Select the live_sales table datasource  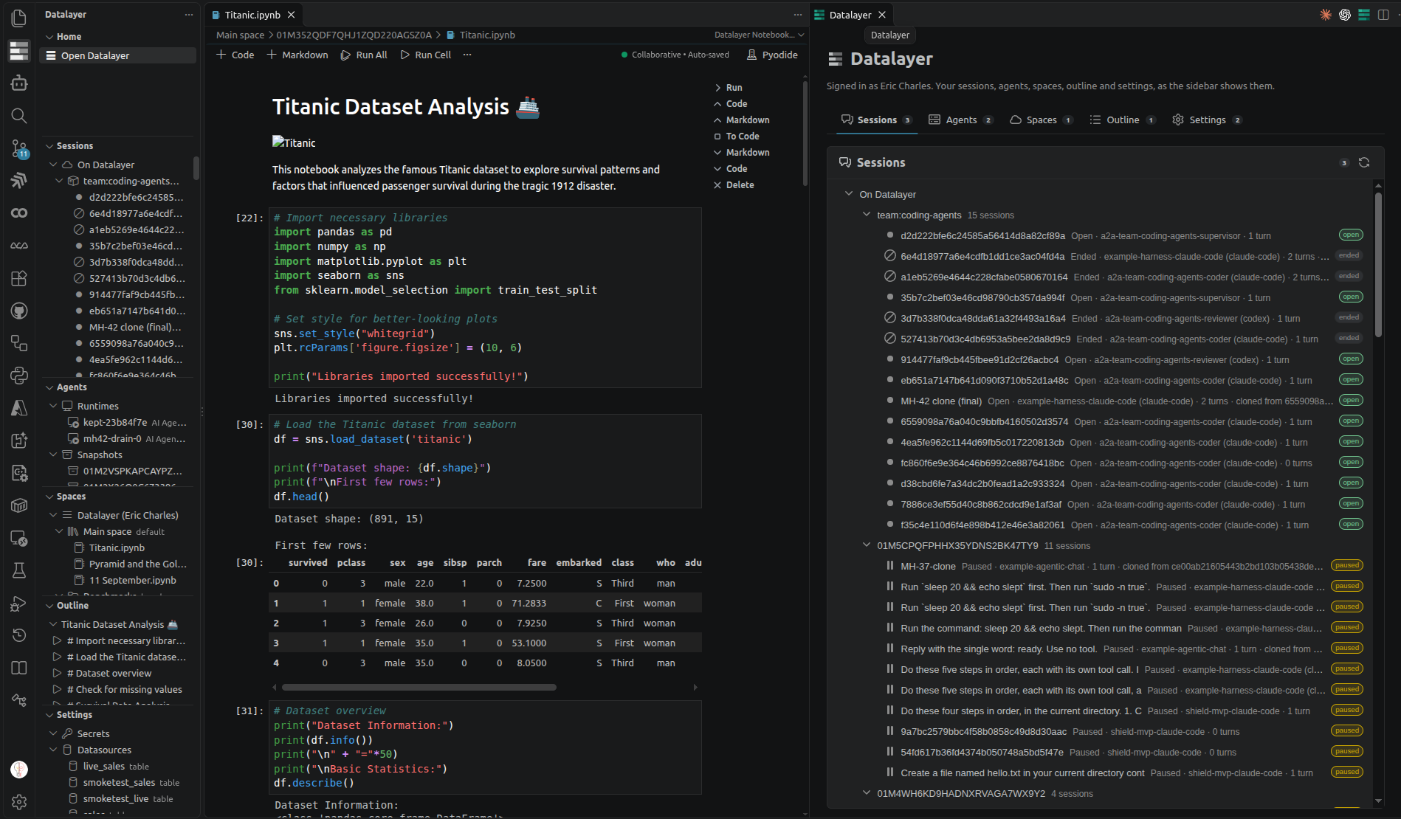[116, 766]
